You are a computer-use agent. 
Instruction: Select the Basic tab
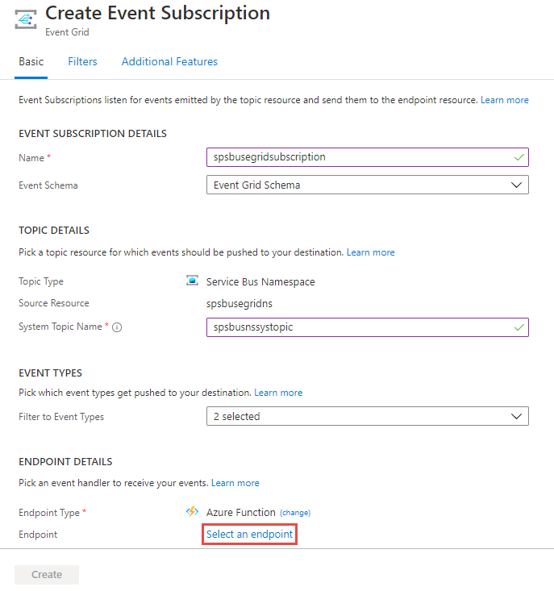tap(31, 61)
